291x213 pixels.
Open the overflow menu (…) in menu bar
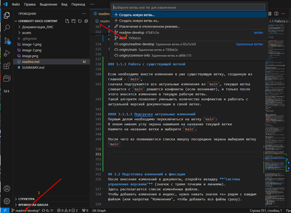tap(92, 4)
